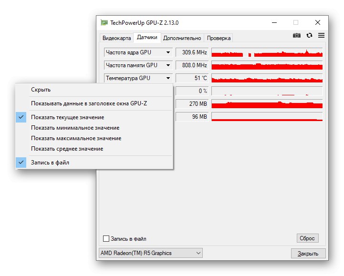Viewport: 344px width, 276px height.
Task: Click the GPU temperature graph
Action: pyautogui.click(x=267, y=78)
